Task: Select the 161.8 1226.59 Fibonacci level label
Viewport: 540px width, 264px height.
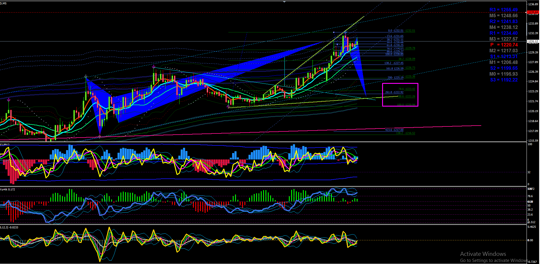Action: (x=395, y=69)
